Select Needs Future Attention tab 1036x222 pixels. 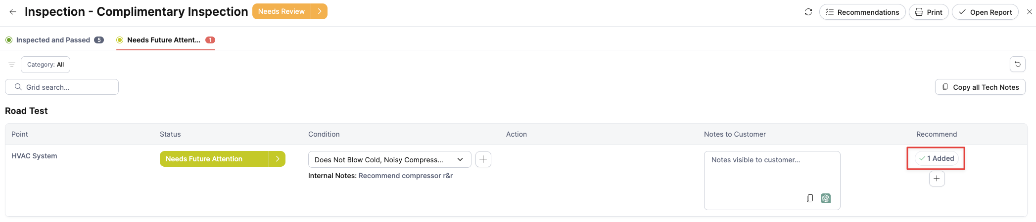point(166,40)
